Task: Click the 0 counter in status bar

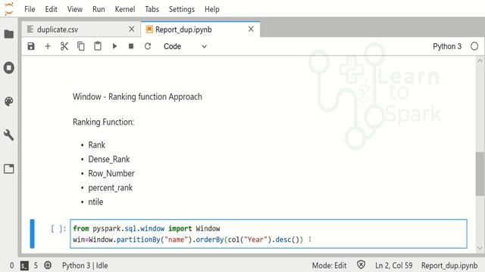Action: point(12,265)
